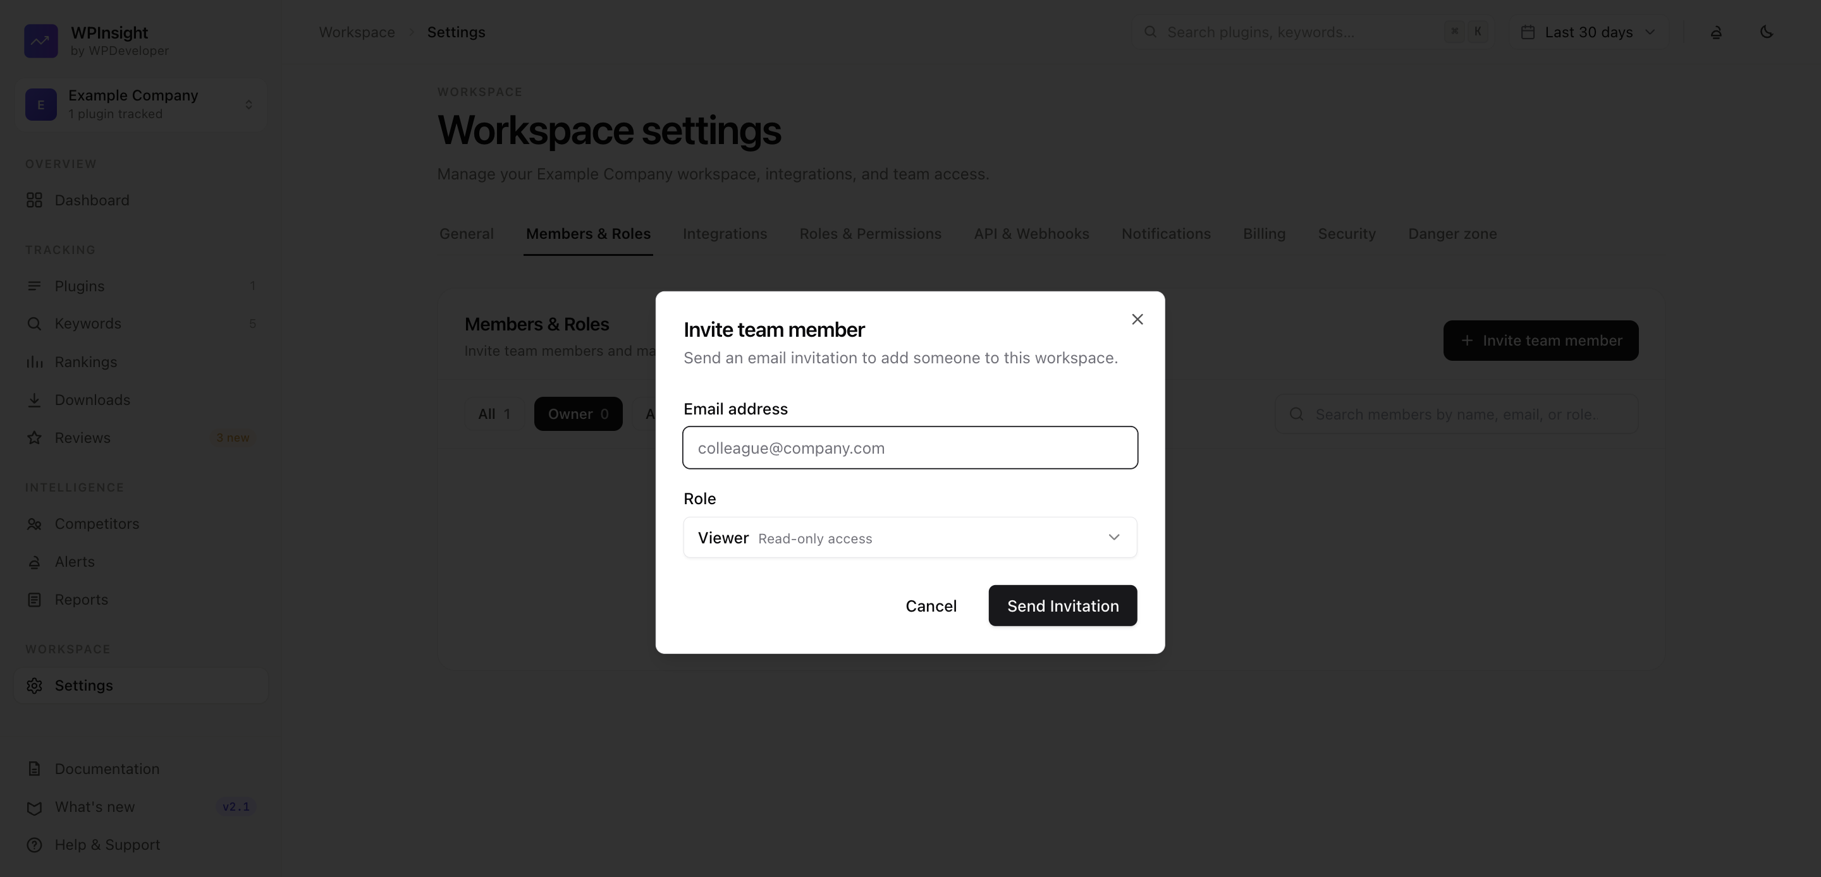Click the Role dropdown chevron arrow

click(x=1113, y=538)
